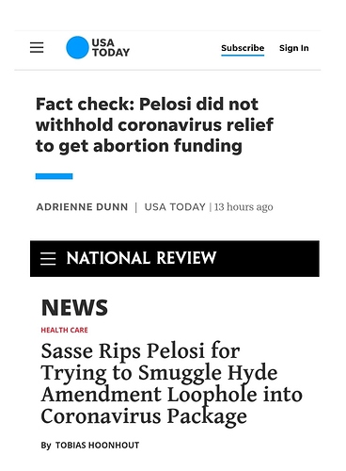Open the National Review hamburger menu
The height and width of the screenshot is (471, 346).
(x=48, y=259)
